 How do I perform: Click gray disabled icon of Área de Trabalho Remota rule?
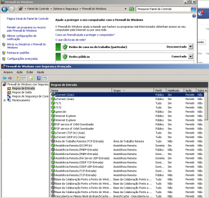pyautogui.click(x=53, y=141)
